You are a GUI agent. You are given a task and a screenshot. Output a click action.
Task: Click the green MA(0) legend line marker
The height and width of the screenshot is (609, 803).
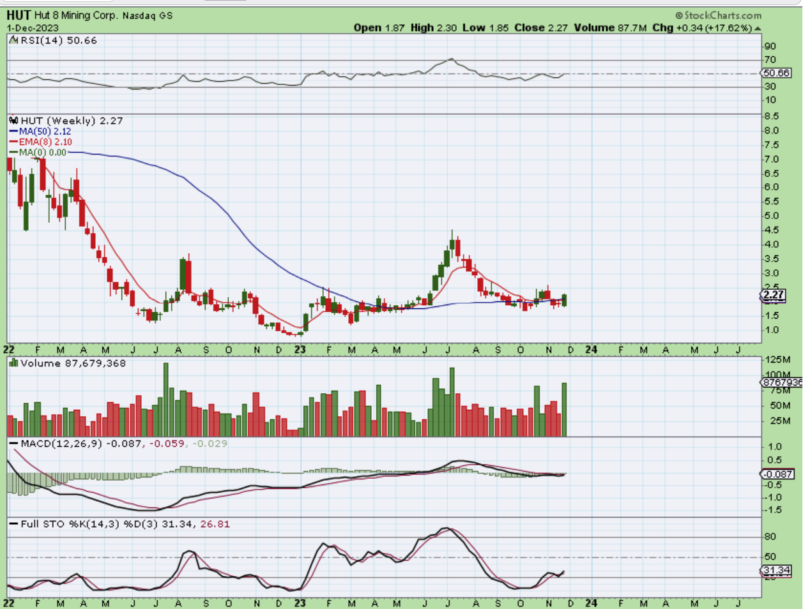click(x=13, y=153)
